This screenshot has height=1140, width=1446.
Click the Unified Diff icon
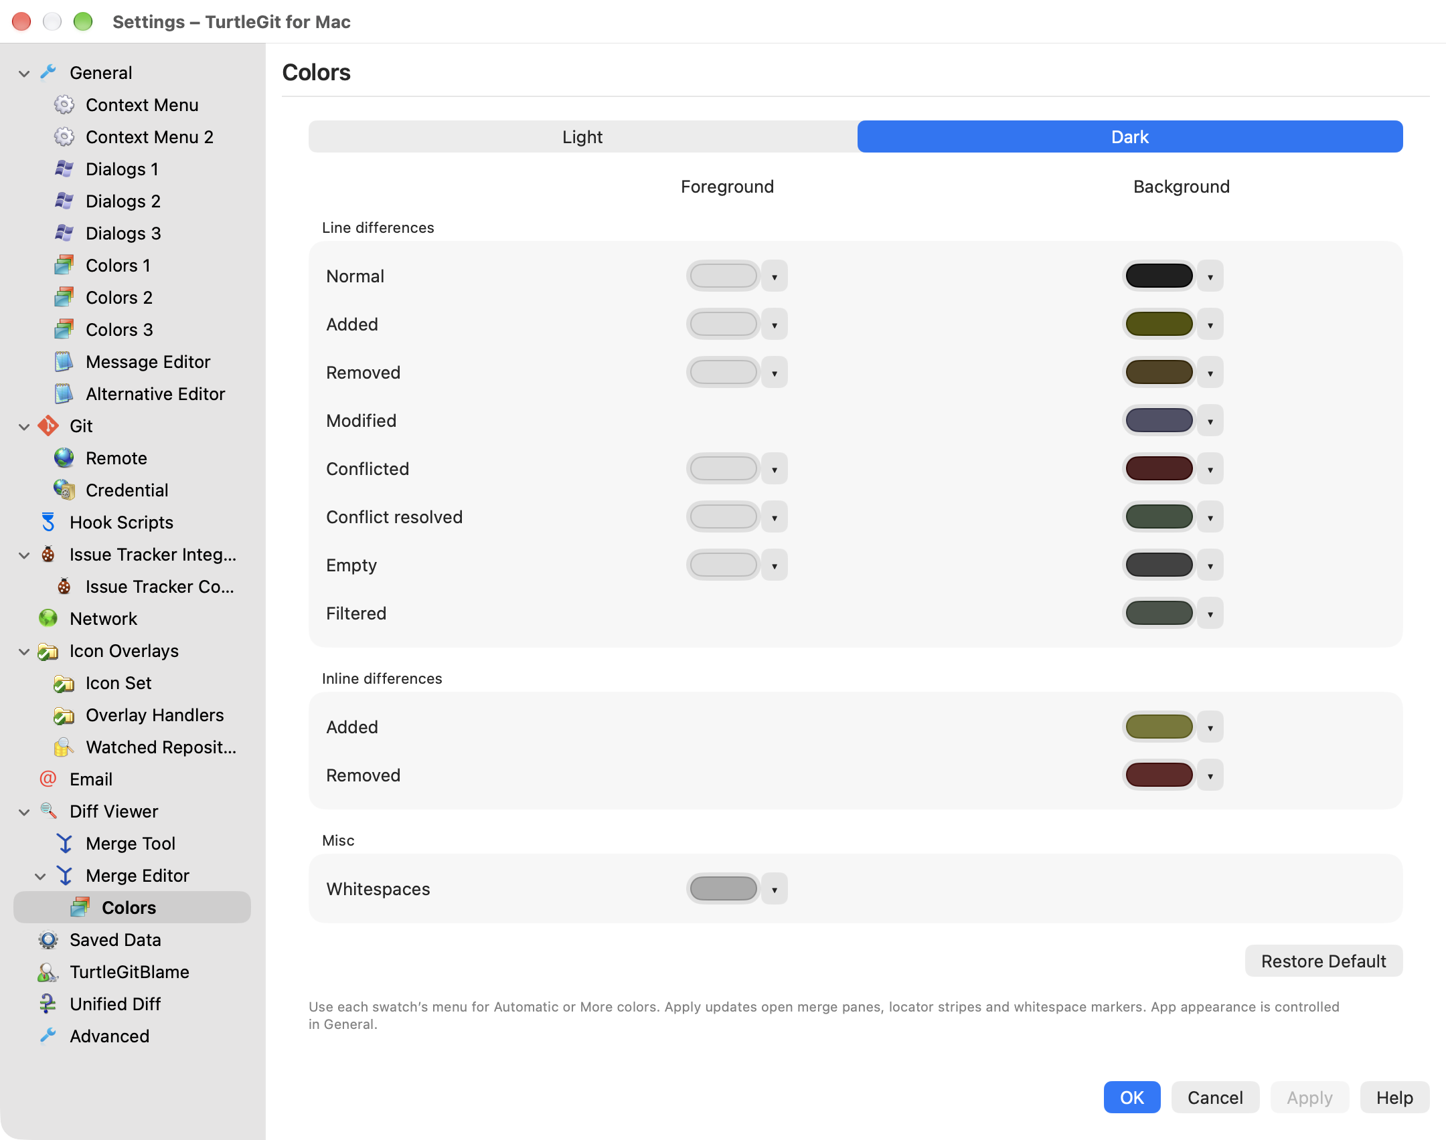click(x=48, y=1004)
